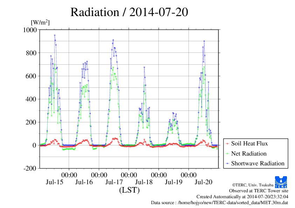The image size is (295, 208).
Task: Click the Jul-16 date label
Action: point(84,182)
